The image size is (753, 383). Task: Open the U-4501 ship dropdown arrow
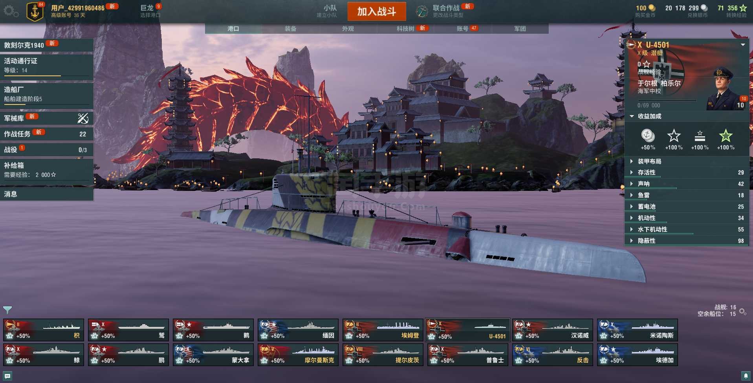[x=743, y=45]
